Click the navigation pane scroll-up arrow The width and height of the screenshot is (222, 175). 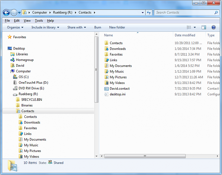96,34
